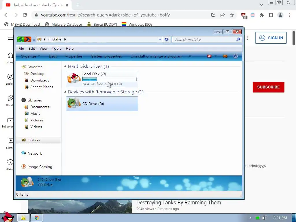The image size is (296, 222).
Task: Toggle Chrome side panel icon
Action: (271, 15)
